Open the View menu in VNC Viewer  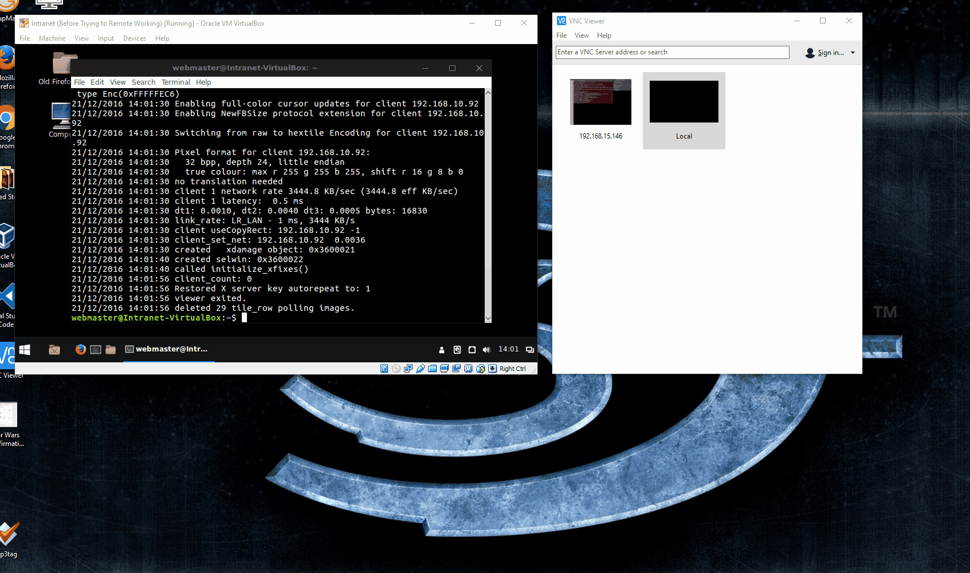pyautogui.click(x=582, y=35)
